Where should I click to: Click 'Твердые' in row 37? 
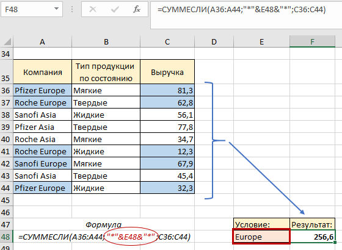[x=106, y=102]
